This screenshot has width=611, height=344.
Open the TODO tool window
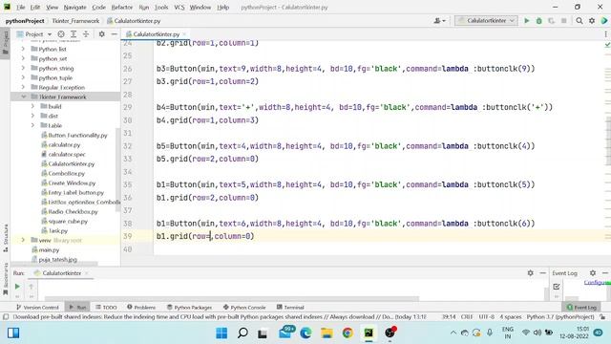(x=106, y=308)
